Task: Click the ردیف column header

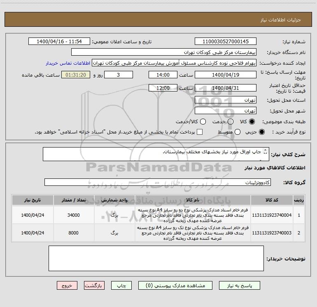Action: pyautogui.click(x=299, y=200)
